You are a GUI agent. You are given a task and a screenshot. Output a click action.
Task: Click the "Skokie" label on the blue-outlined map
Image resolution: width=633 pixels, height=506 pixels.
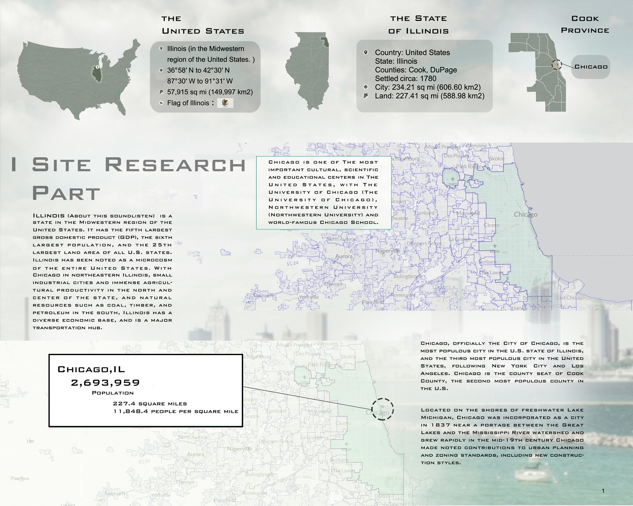497,158
